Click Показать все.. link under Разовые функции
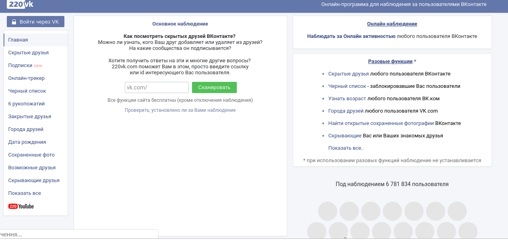The width and height of the screenshot is (508, 240). coord(346,148)
